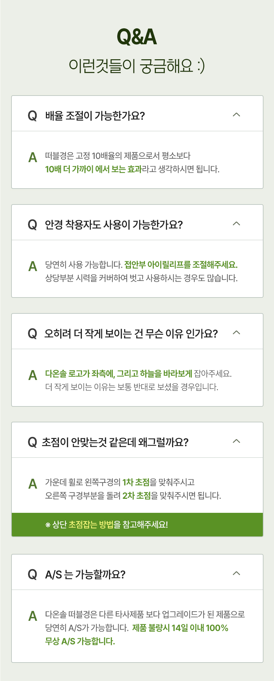The image size is (274, 681).
Task: Click the 다온솔 로고가 좌측에 highlighted answer text
Action: pyautogui.click(x=119, y=373)
